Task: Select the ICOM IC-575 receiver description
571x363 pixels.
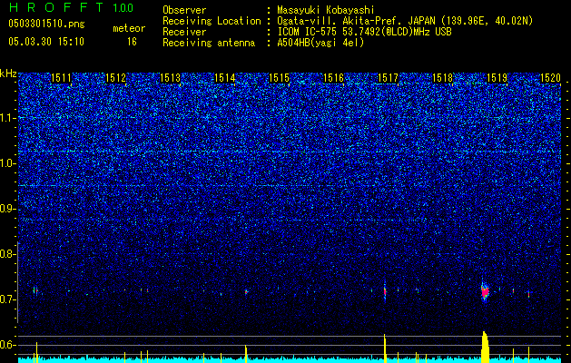Action: click(x=365, y=32)
